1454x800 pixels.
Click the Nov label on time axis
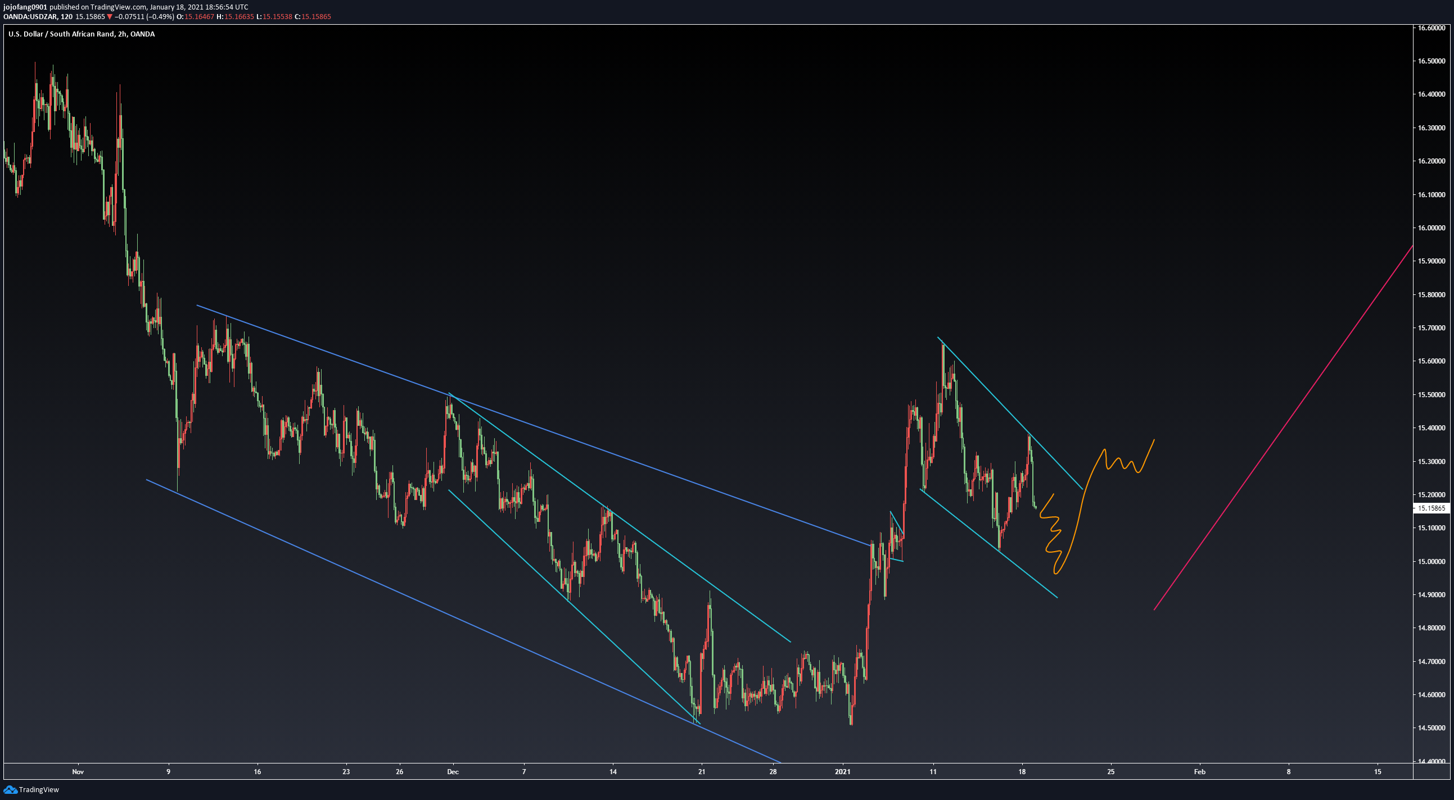pyautogui.click(x=78, y=772)
